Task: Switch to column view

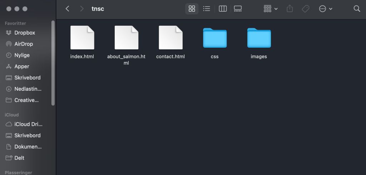Action: point(223,9)
